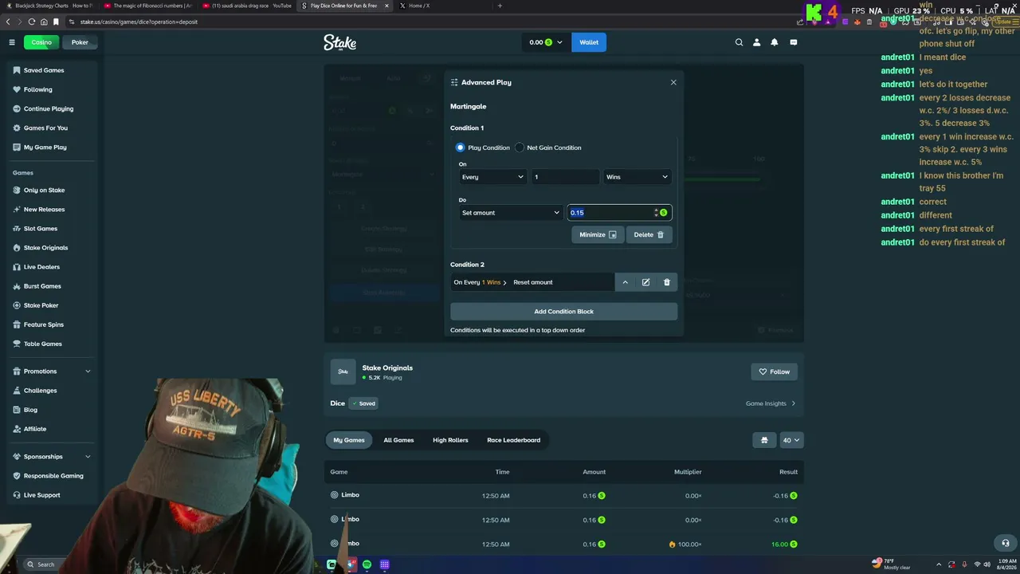1020x574 pixels.
Task: Click the Stake logo in the header
Action: coord(339,42)
